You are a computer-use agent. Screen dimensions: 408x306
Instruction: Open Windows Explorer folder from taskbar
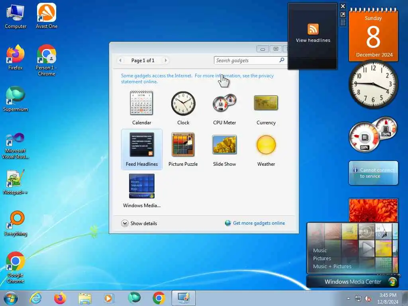(85, 298)
